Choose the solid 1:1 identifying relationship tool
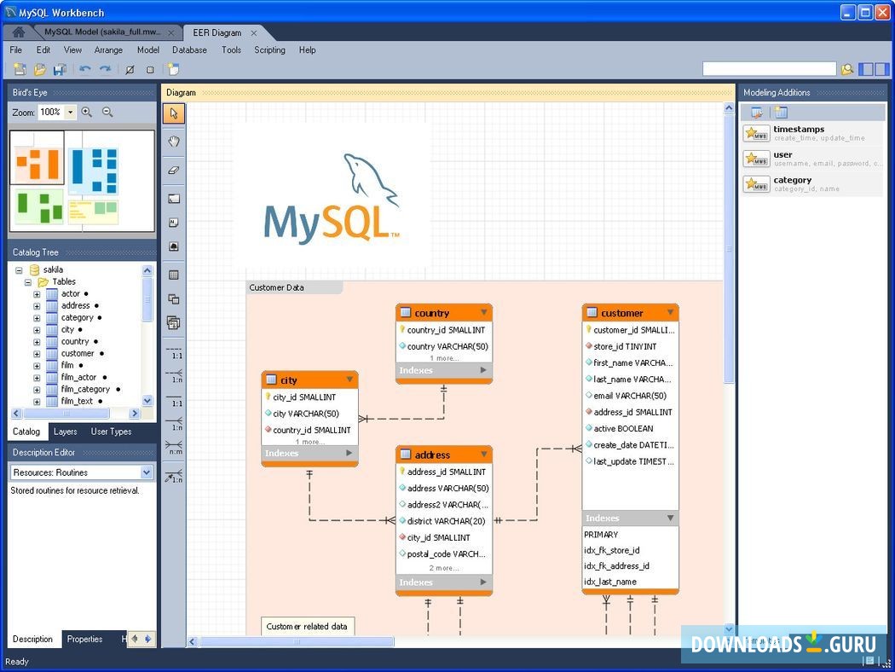This screenshot has height=672, width=895. (x=174, y=400)
